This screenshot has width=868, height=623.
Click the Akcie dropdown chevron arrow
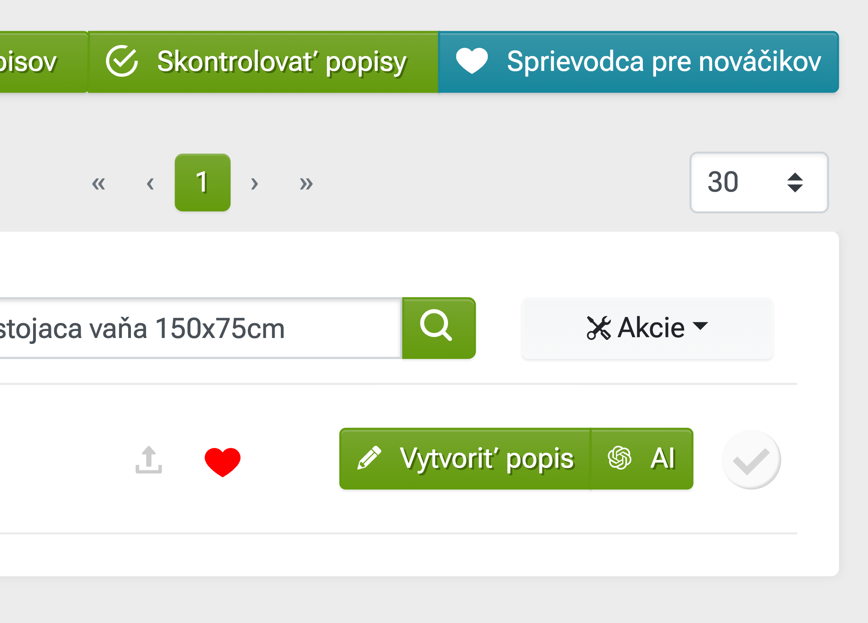(700, 329)
